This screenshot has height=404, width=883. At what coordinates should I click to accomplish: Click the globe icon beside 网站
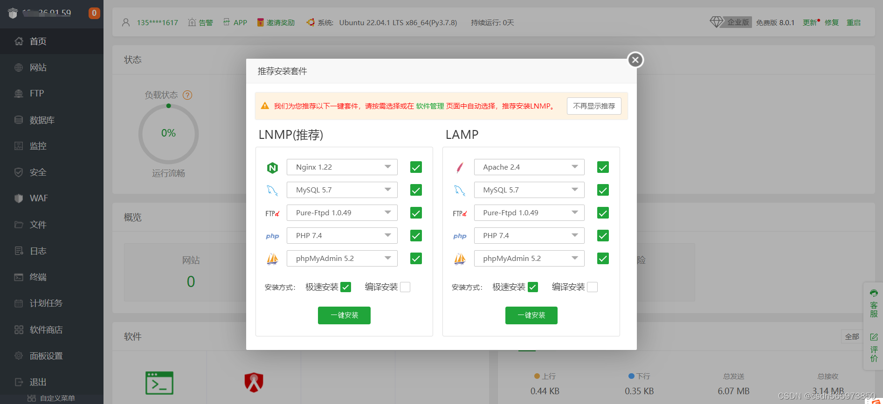click(19, 68)
